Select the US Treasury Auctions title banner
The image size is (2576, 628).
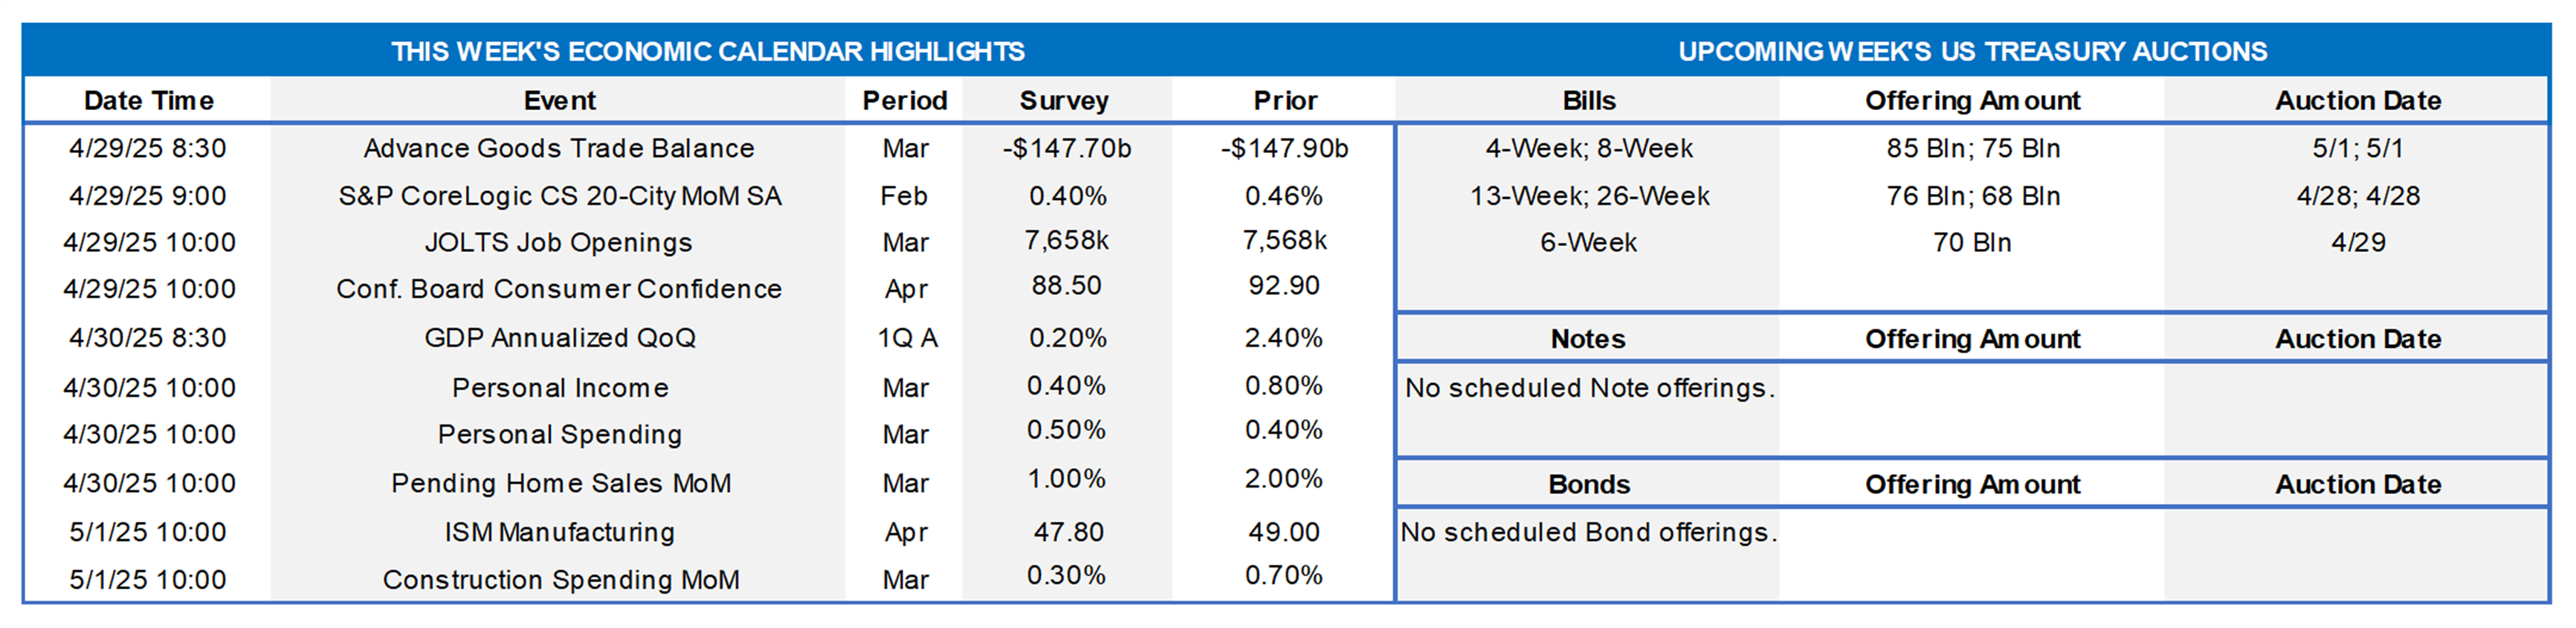point(1972,51)
